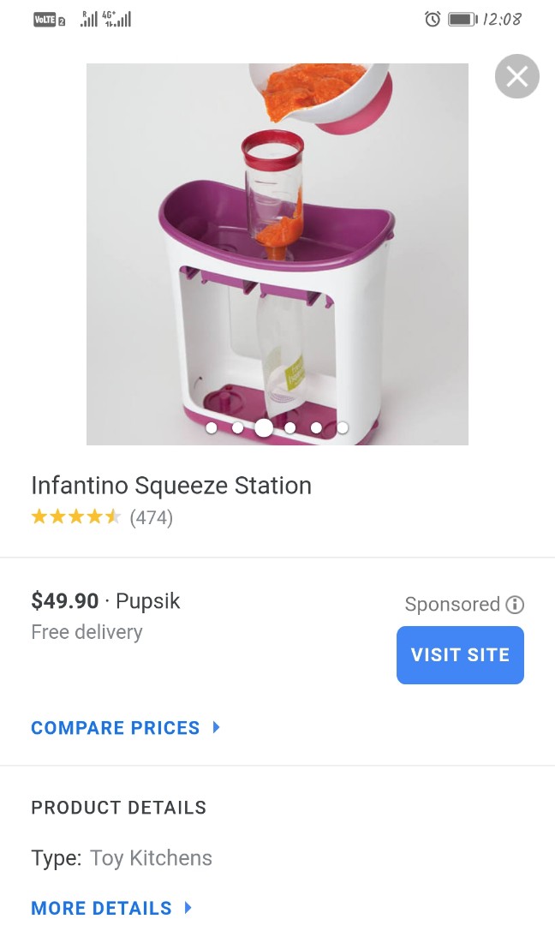
Task: Open the MORE DETAILS text link
Action: click(101, 908)
